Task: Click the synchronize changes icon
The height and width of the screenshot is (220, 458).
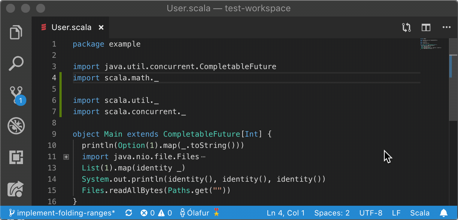Action: click(x=129, y=213)
